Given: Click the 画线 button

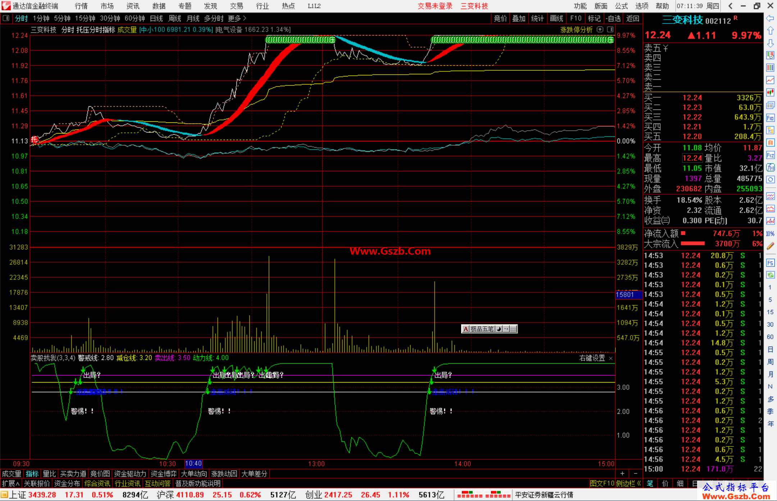Looking at the screenshot, I should (x=556, y=18).
